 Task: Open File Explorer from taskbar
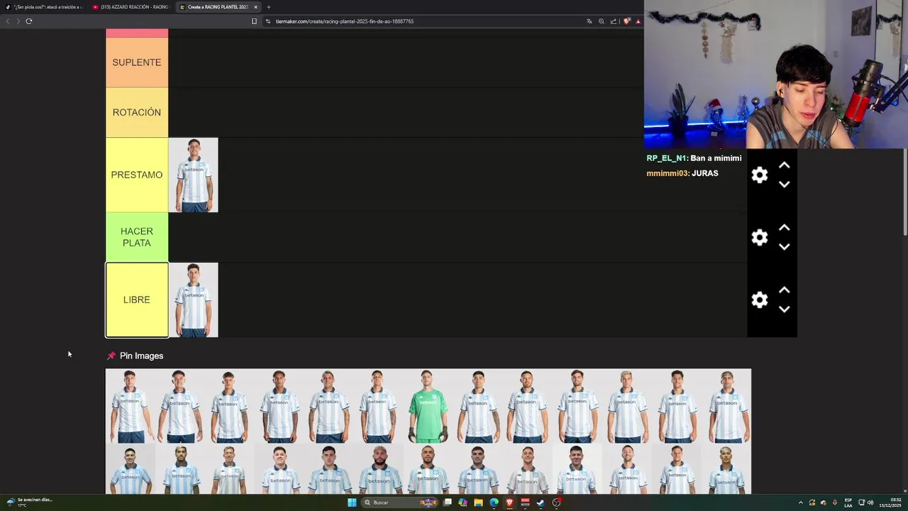coord(479,502)
